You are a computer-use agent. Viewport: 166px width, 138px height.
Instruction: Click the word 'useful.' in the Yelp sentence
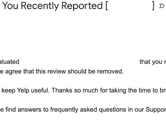coord(40,91)
